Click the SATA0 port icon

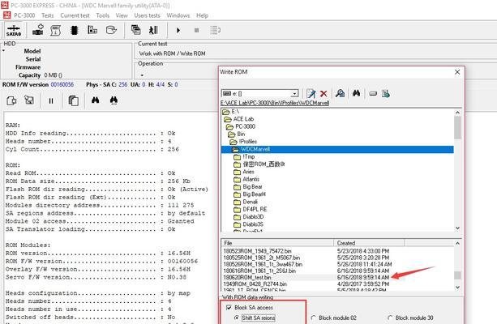(14, 31)
